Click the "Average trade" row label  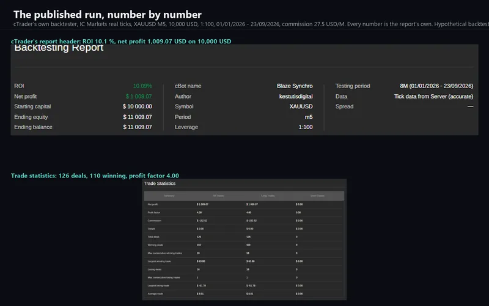[x=155, y=294]
